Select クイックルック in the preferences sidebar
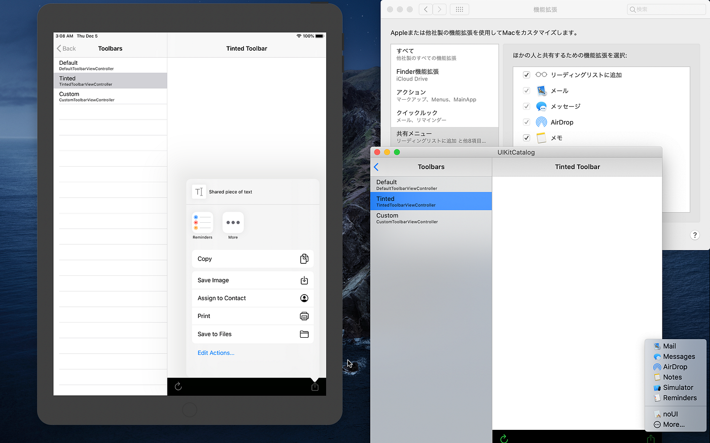This screenshot has height=443, width=710. point(445,116)
